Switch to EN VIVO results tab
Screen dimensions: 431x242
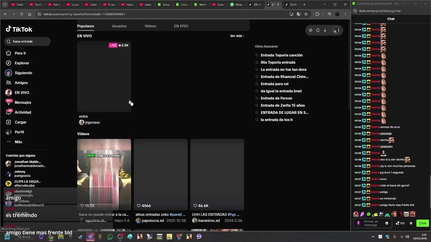(x=181, y=26)
